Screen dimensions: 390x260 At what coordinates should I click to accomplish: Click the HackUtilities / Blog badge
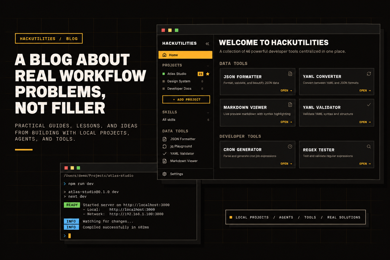coord(49,39)
